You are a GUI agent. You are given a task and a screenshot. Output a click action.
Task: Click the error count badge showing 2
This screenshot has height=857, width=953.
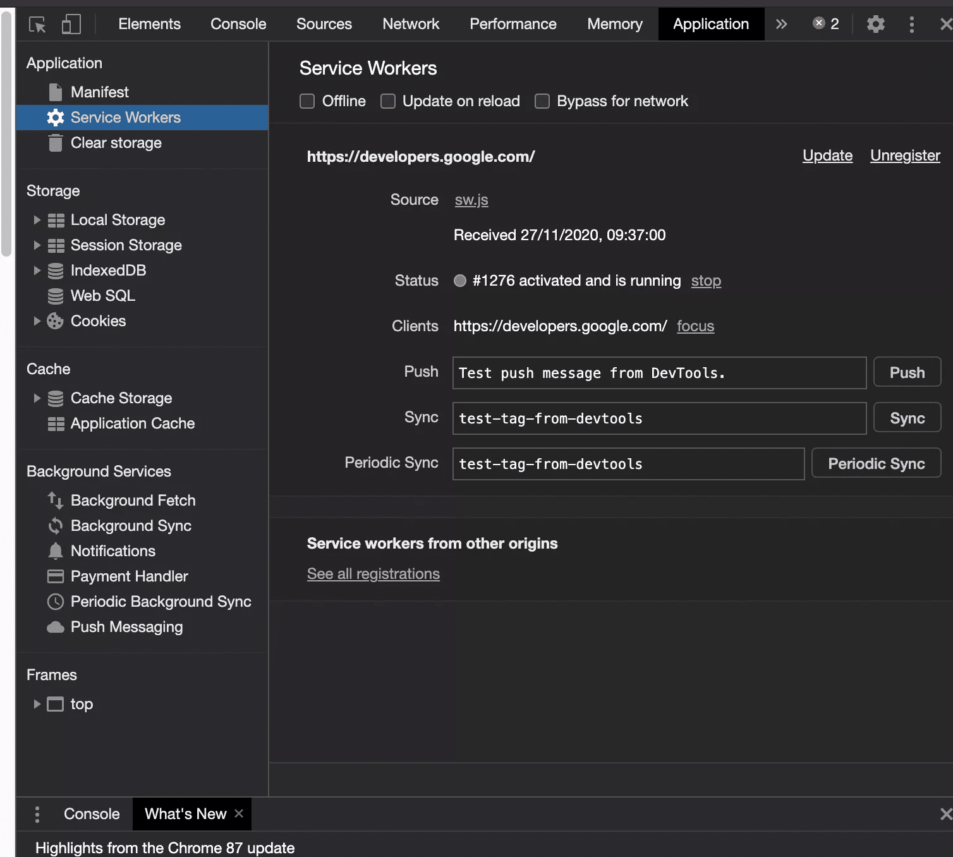click(x=826, y=24)
